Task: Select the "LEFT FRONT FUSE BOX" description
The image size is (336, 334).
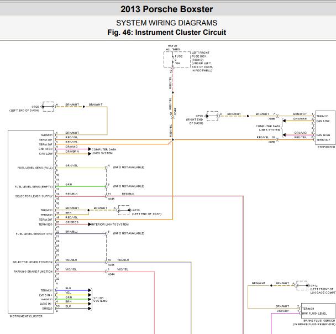Action: 202,61
